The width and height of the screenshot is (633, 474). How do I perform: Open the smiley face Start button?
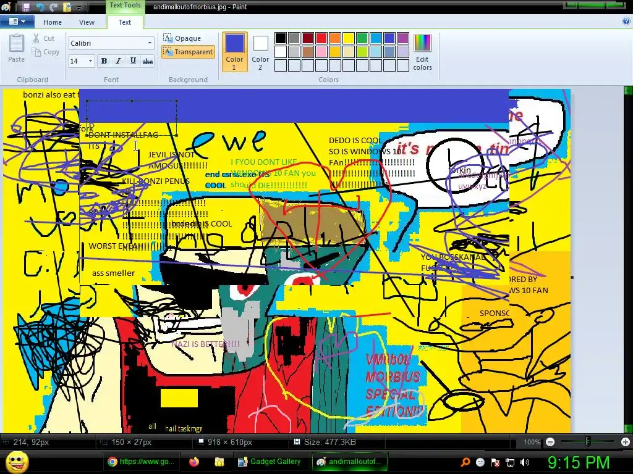(17, 462)
